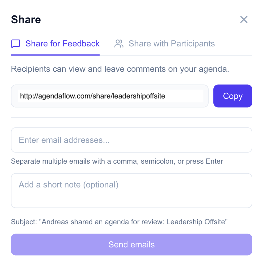Click the empty area right of Participants tab

click(x=234, y=44)
